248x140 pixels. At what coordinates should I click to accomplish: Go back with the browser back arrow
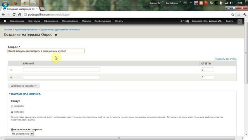[3, 14]
